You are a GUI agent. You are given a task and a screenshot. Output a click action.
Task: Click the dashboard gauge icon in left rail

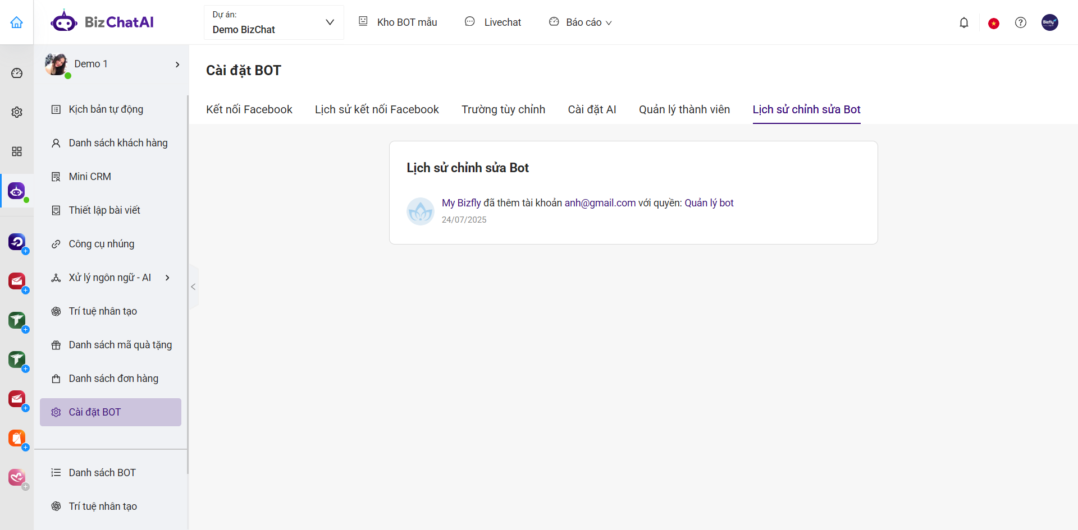tap(17, 73)
